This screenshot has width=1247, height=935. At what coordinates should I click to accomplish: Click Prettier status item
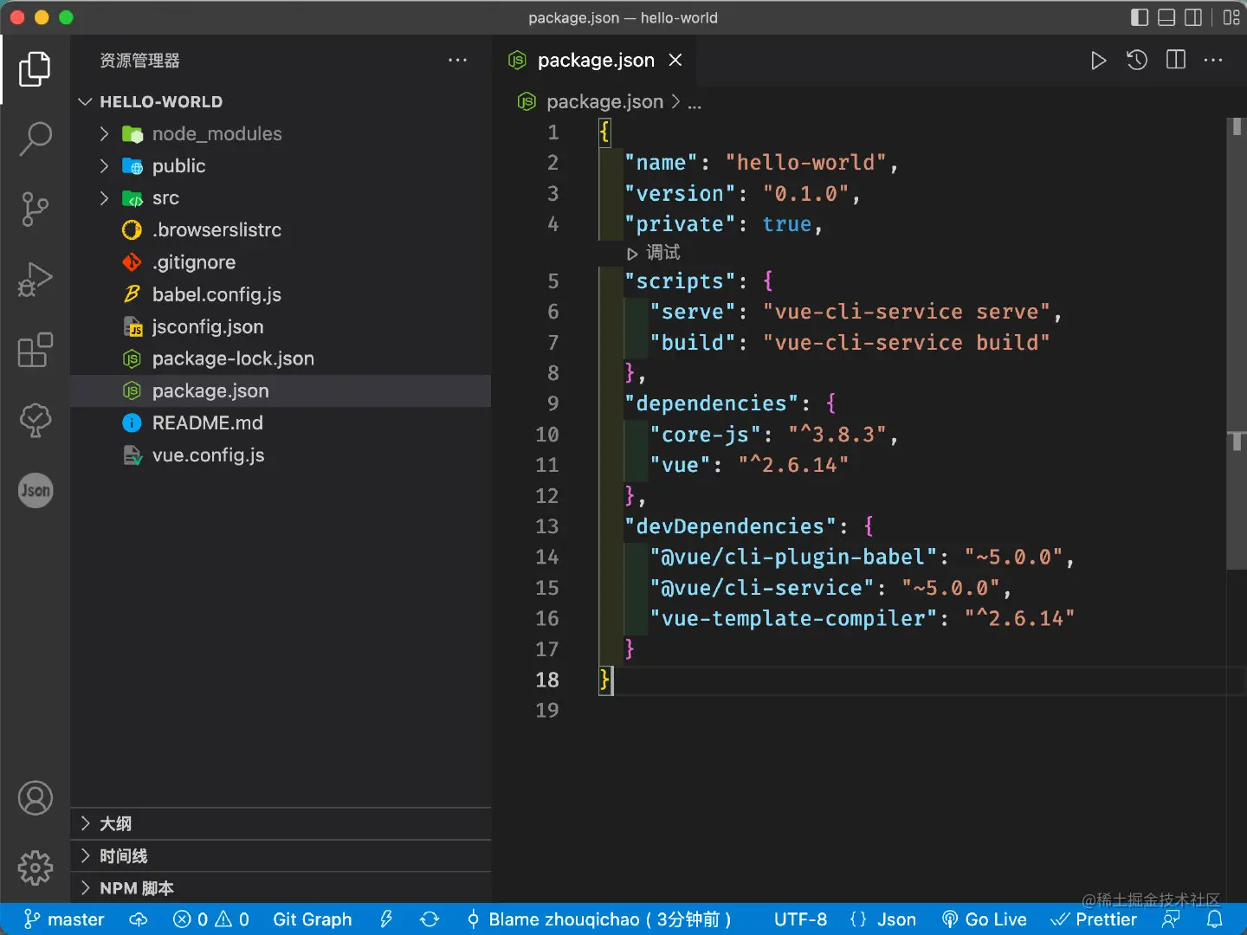(1094, 919)
